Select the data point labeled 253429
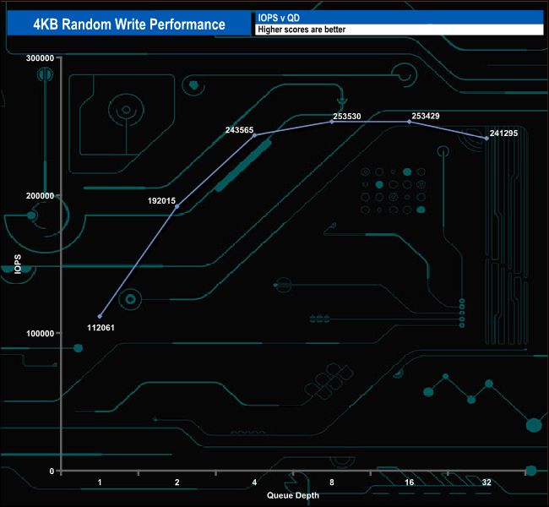Viewport: 549px width, 507px height. [410, 122]
